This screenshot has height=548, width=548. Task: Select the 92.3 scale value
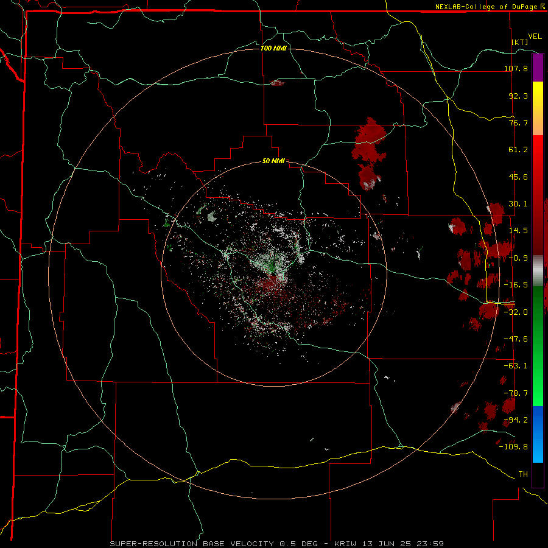(x=518, y=96)
